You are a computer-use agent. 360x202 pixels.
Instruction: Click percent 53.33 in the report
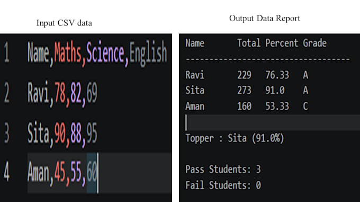click(x=277, y=106)
